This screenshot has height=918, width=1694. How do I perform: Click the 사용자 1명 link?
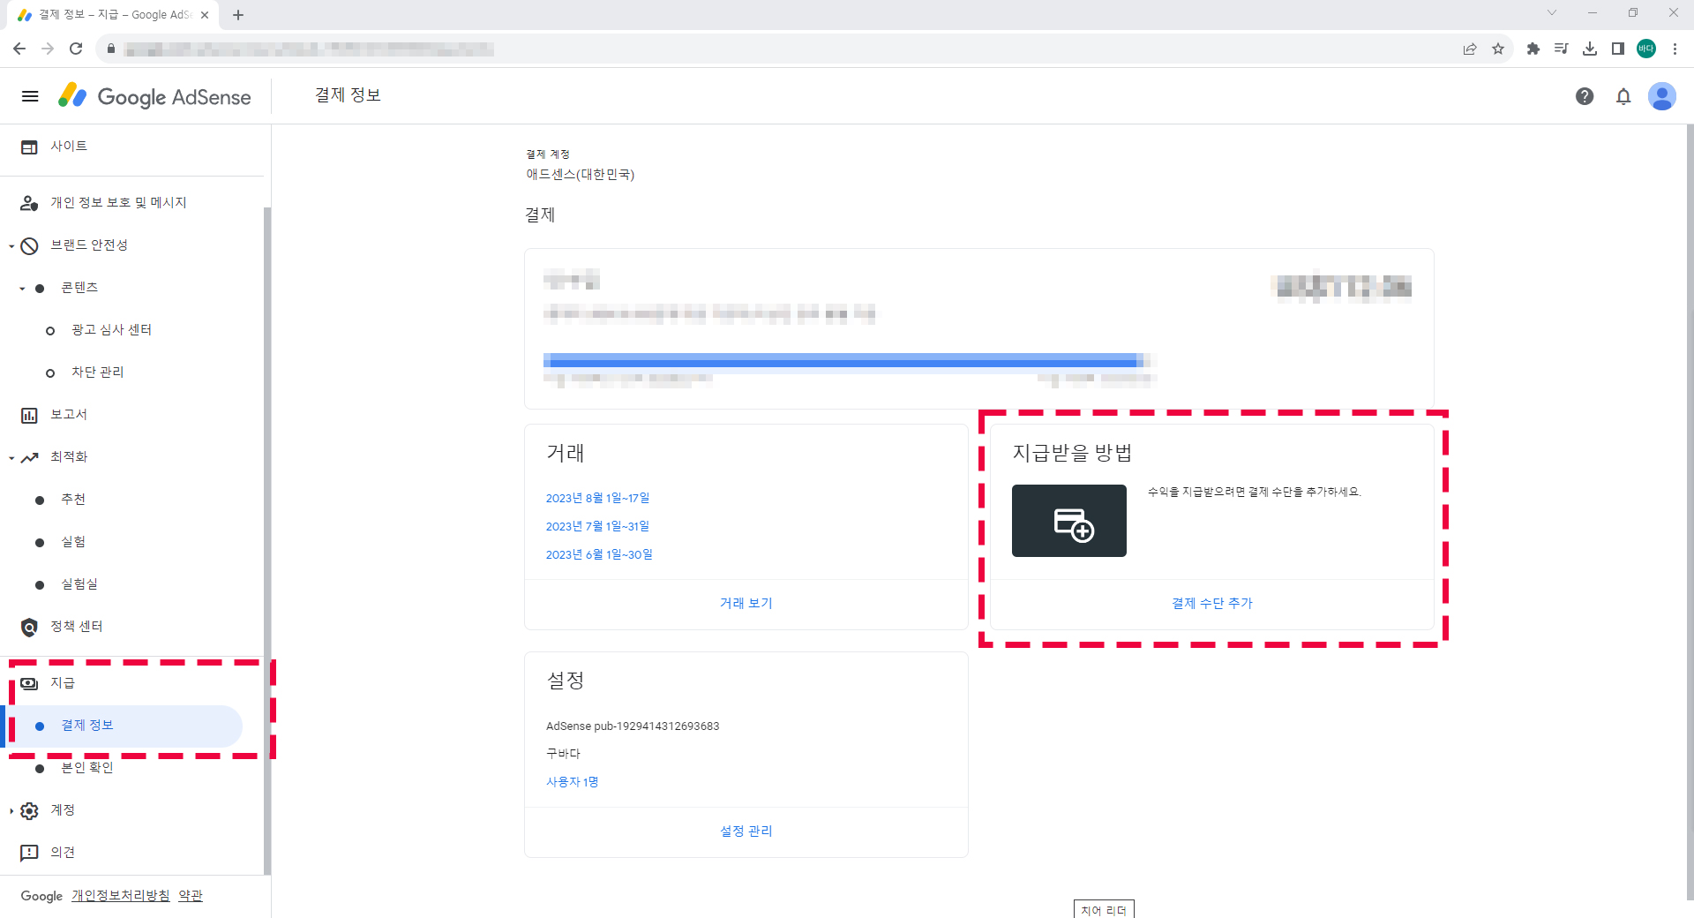coord(572,782)
